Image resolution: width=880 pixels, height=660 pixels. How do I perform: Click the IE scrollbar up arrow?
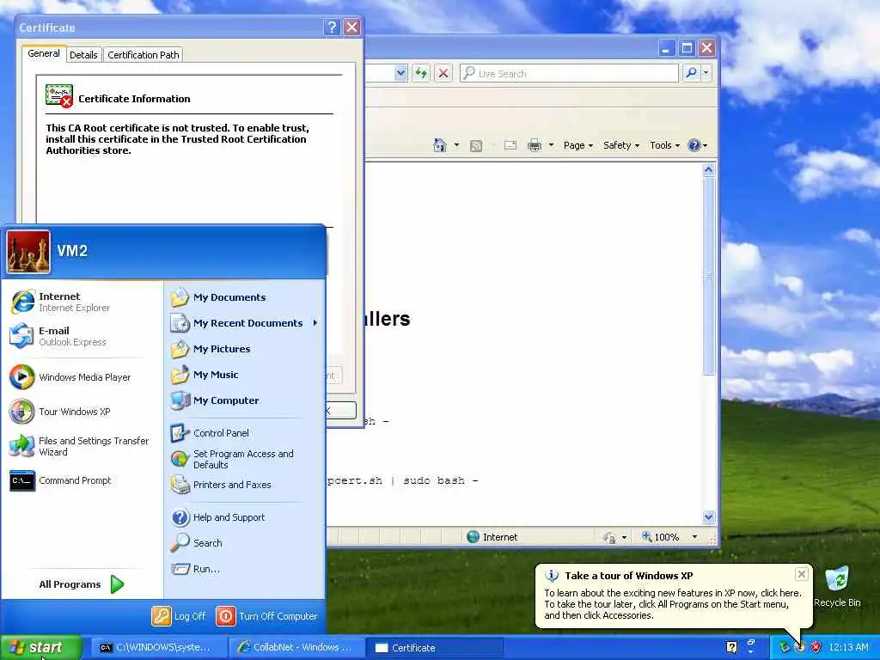coord(709,169)
